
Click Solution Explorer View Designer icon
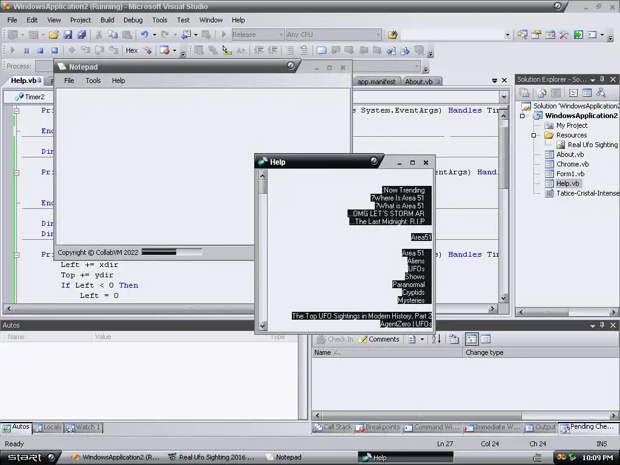point(587,93)
